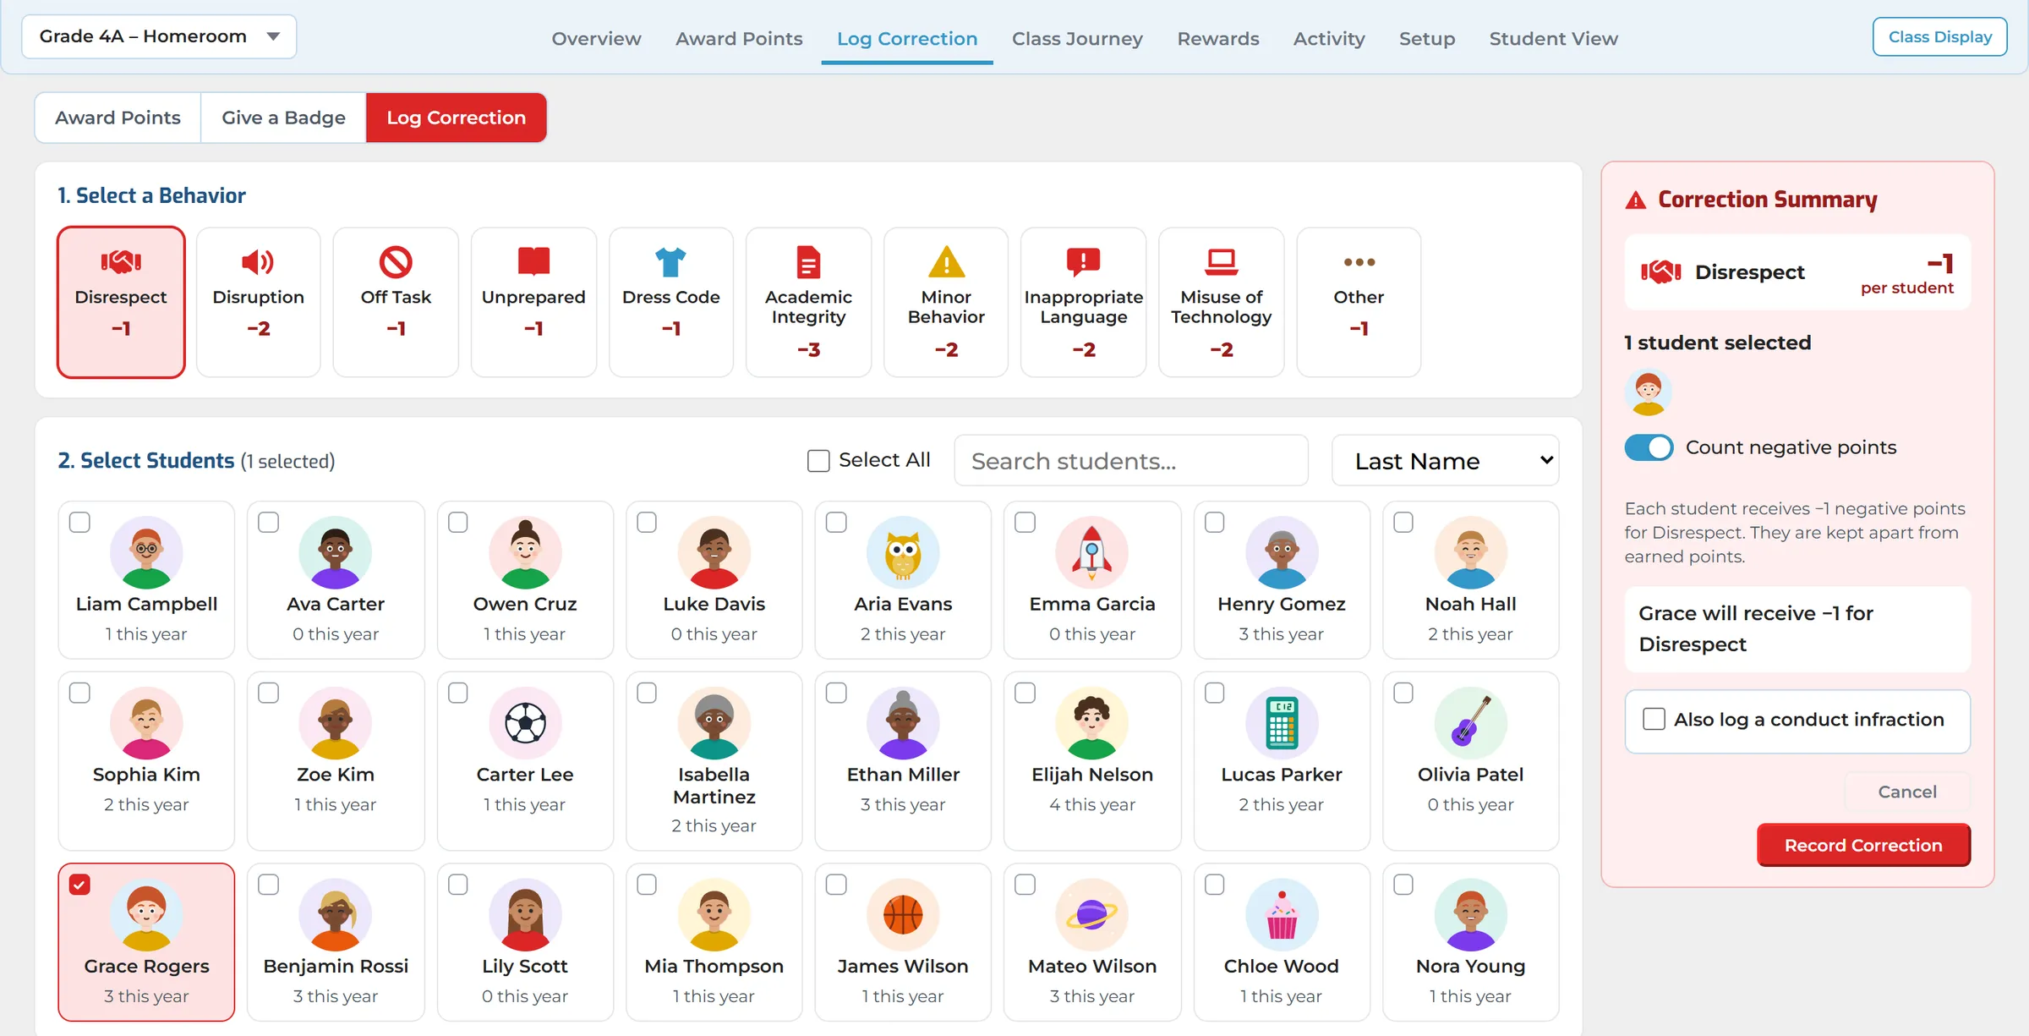2029x1036 pixels.
Task: Click Lucas Parker calculator avatar
Action: click(x=1281, y=724)
